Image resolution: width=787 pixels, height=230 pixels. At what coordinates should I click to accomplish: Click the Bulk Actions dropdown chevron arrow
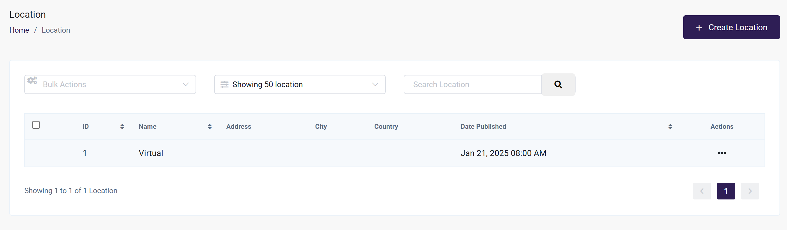pyautogui.click(x=185, y=84)
